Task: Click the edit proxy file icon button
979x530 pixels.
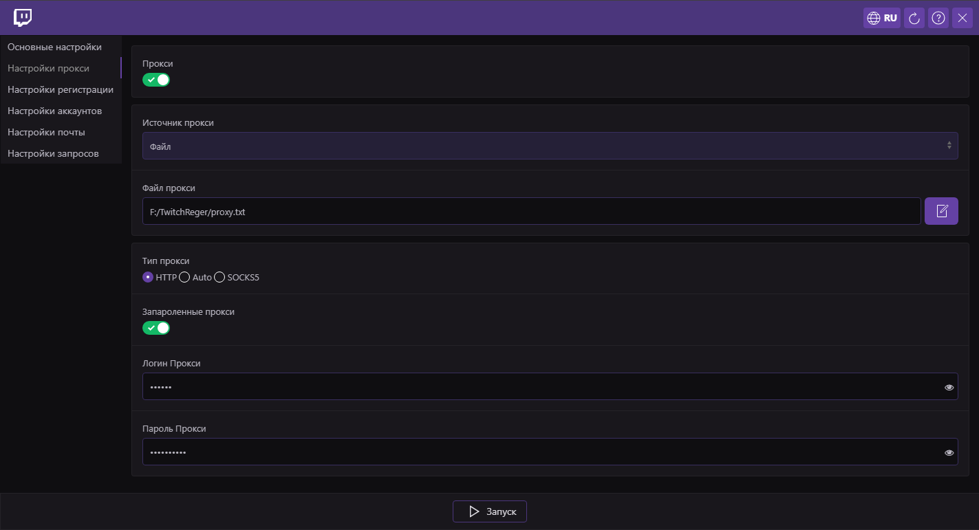Action: pyautogui.click(x=941, y=211)
